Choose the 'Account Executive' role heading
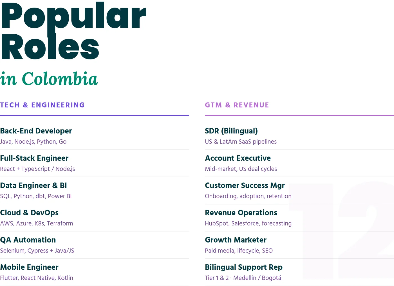Viewport: 394px width, 286px height. [238, 158]
